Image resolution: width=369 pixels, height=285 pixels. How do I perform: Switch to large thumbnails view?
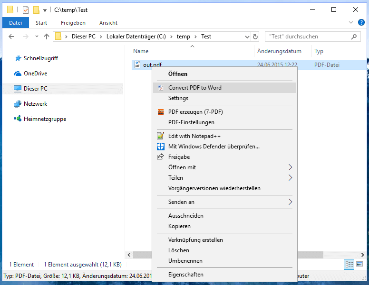pyautogui.click(x=359, y=265)
